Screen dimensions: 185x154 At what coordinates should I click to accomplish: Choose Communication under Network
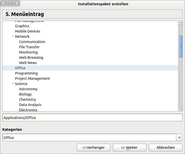pos(32,42)
